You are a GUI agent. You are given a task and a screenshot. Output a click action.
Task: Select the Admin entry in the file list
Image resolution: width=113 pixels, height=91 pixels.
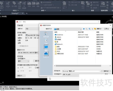[58, 37]
